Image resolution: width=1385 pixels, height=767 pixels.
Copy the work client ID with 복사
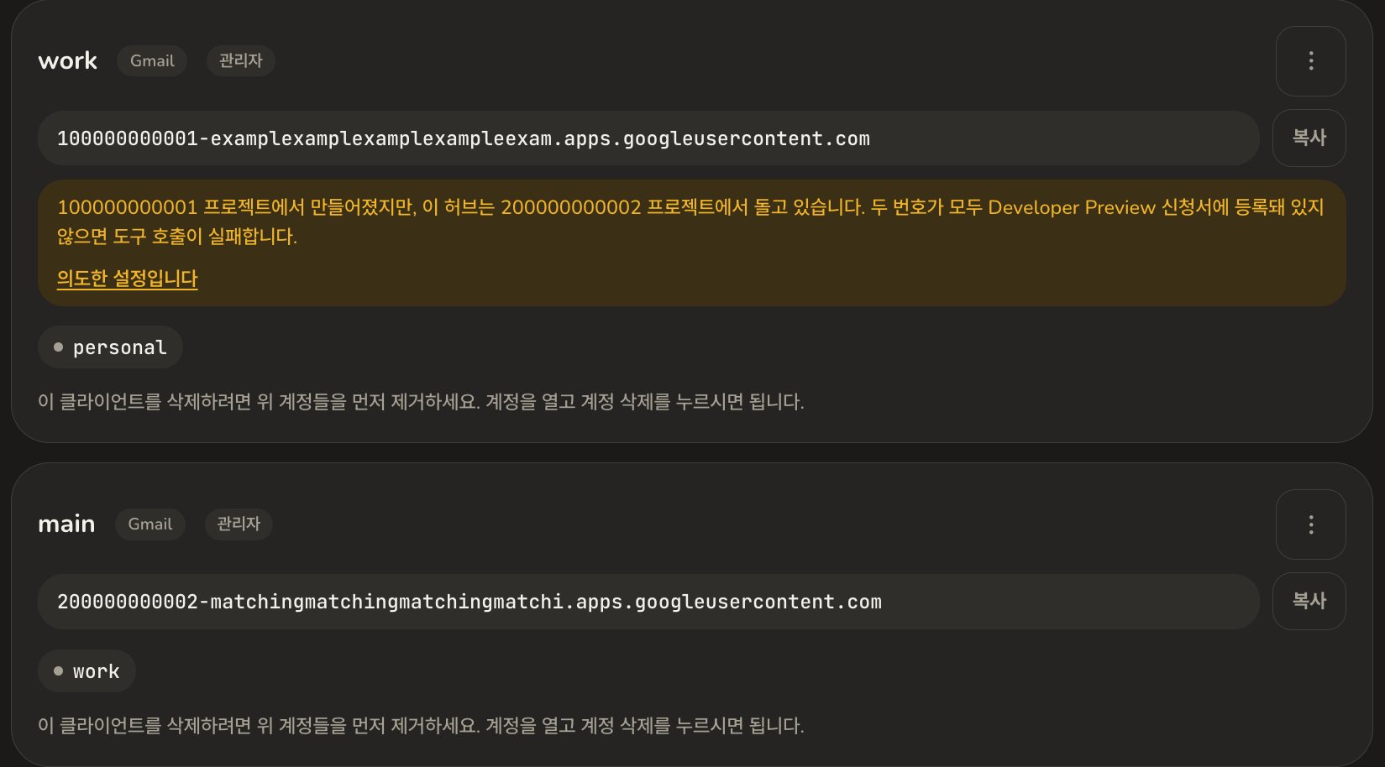click(1309, 138)
